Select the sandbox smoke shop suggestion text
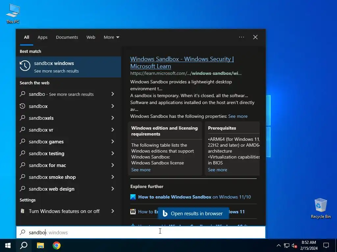 pyautogui.click(x=52, y=177)
